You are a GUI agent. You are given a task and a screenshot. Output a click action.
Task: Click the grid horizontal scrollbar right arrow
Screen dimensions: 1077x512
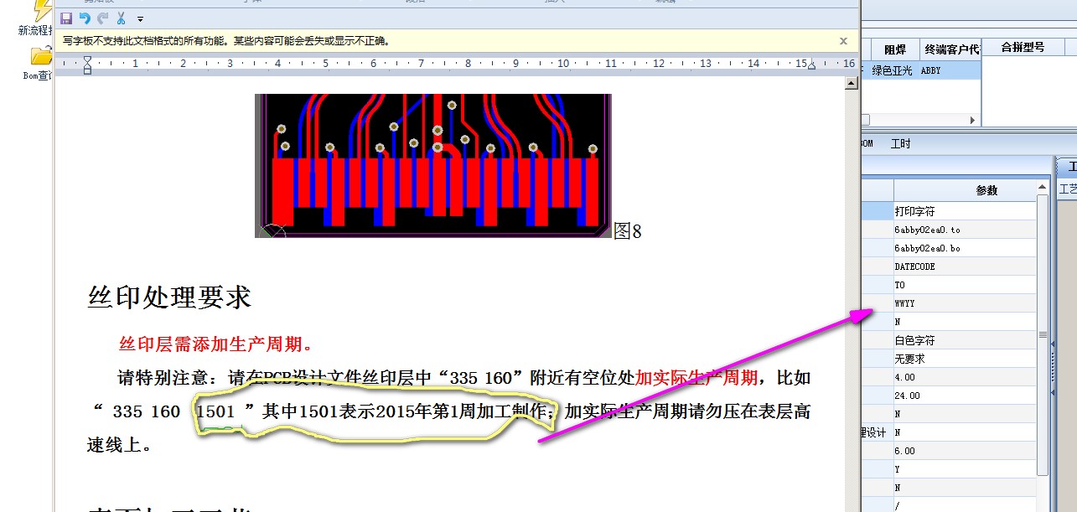tap(973, 120)
